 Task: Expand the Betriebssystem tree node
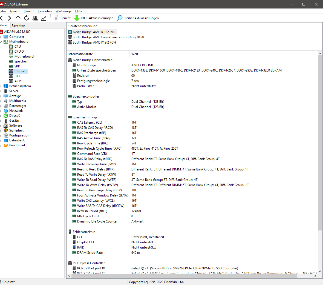click(x=1, y=86)
